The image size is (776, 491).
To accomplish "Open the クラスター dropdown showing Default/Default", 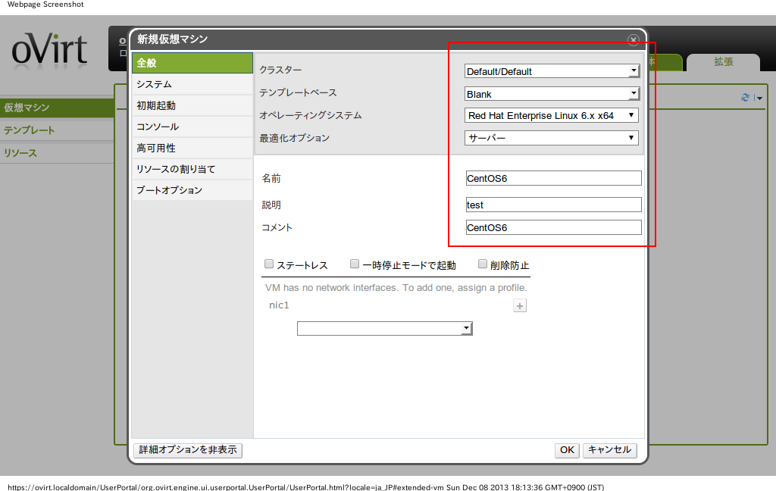I will pyautogui.click(x=552, y=71).
